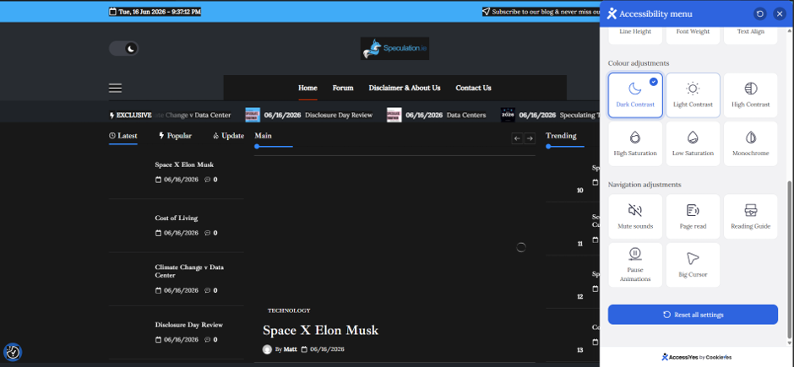Open Disclosure Day Review ticker item
Image resolution: width=794 pixels, height=367 pixels.
coord(339,116)
